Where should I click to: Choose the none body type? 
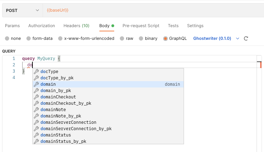point(7,38)
